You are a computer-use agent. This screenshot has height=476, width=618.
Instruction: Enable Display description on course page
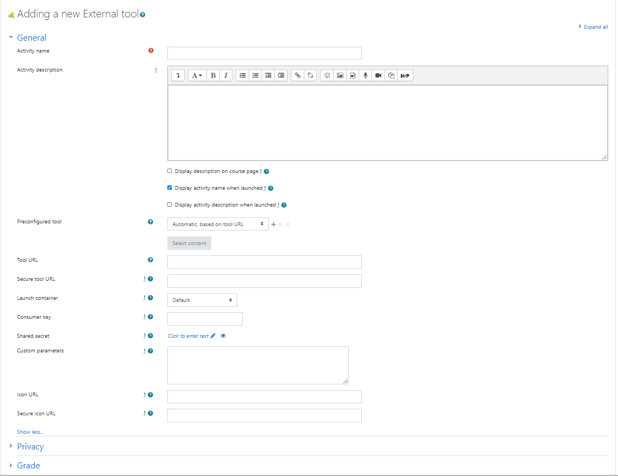170,171
